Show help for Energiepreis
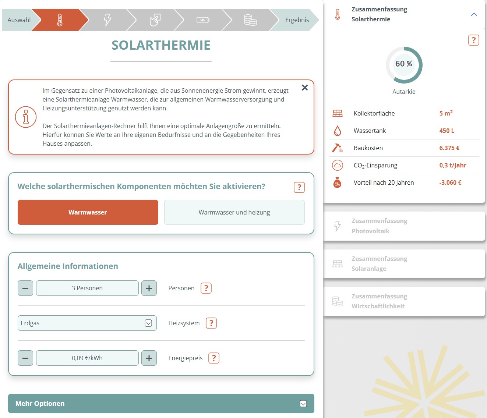Viewport: 487px width, 418px height. (x=214, y=358)
